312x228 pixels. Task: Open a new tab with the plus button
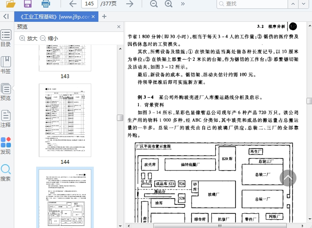pyautogui.click(x=104, y=16)
